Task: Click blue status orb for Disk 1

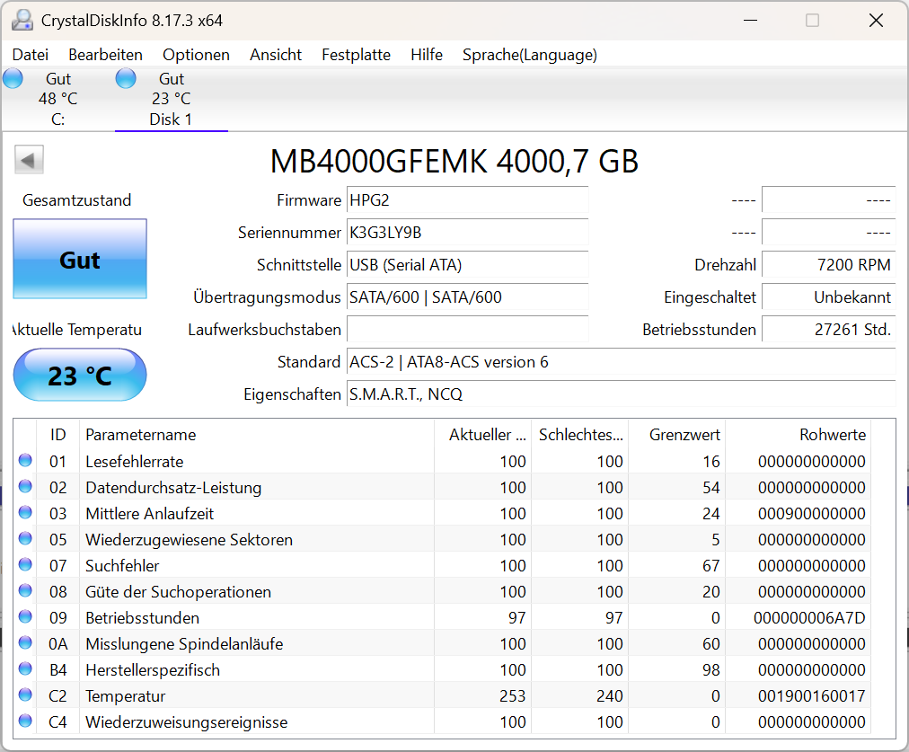Action: pos(126,78)
